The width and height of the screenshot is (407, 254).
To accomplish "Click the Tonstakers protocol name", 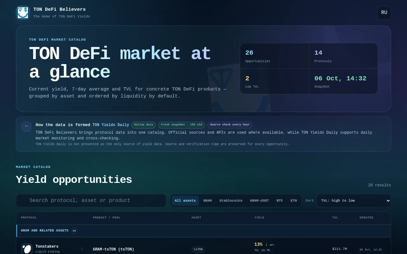I will [x=47, y=247].
